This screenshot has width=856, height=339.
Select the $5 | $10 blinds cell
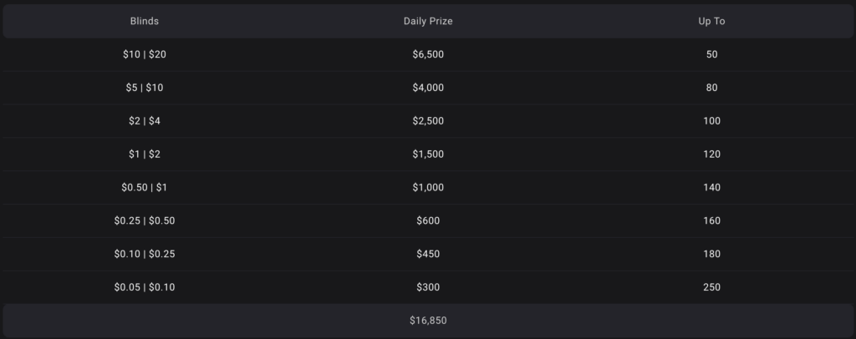pos(145,88)
